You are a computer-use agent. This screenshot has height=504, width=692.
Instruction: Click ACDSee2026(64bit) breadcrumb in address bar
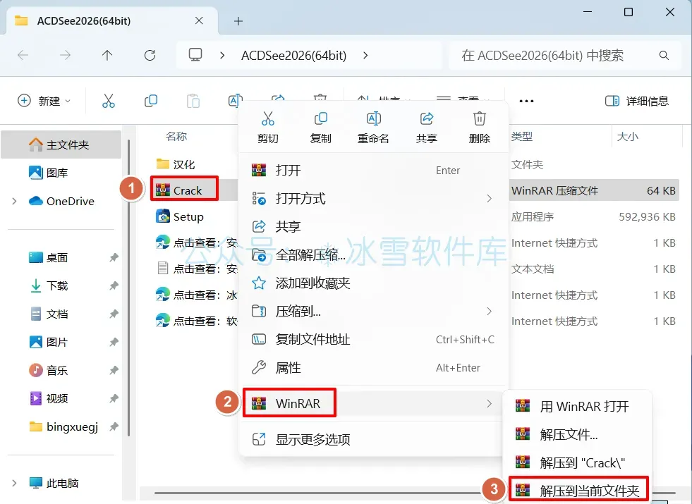pos(293,56)
